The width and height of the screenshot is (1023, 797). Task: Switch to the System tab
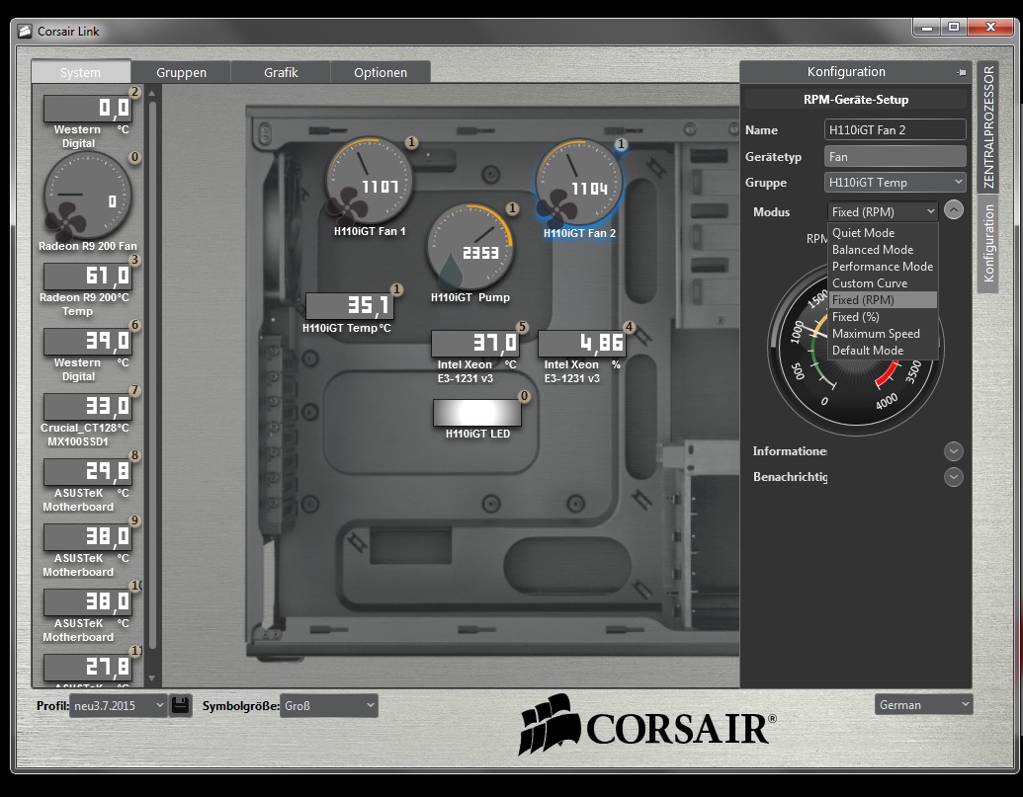click(x=81, y=72)
